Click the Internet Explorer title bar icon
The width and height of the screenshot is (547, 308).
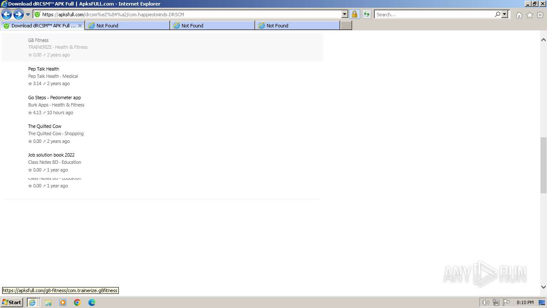tap(4, 4)
